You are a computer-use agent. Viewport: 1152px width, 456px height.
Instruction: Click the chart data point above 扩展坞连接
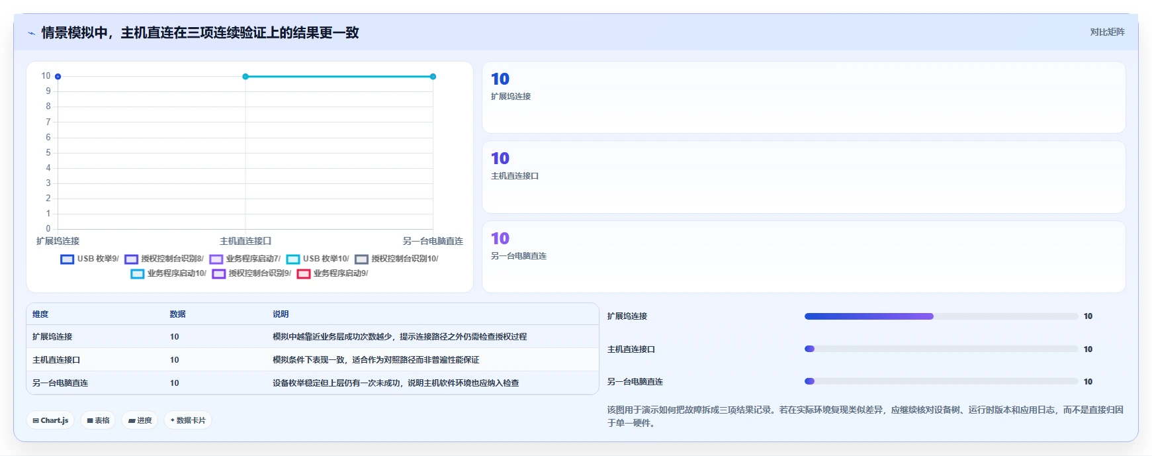58,77
